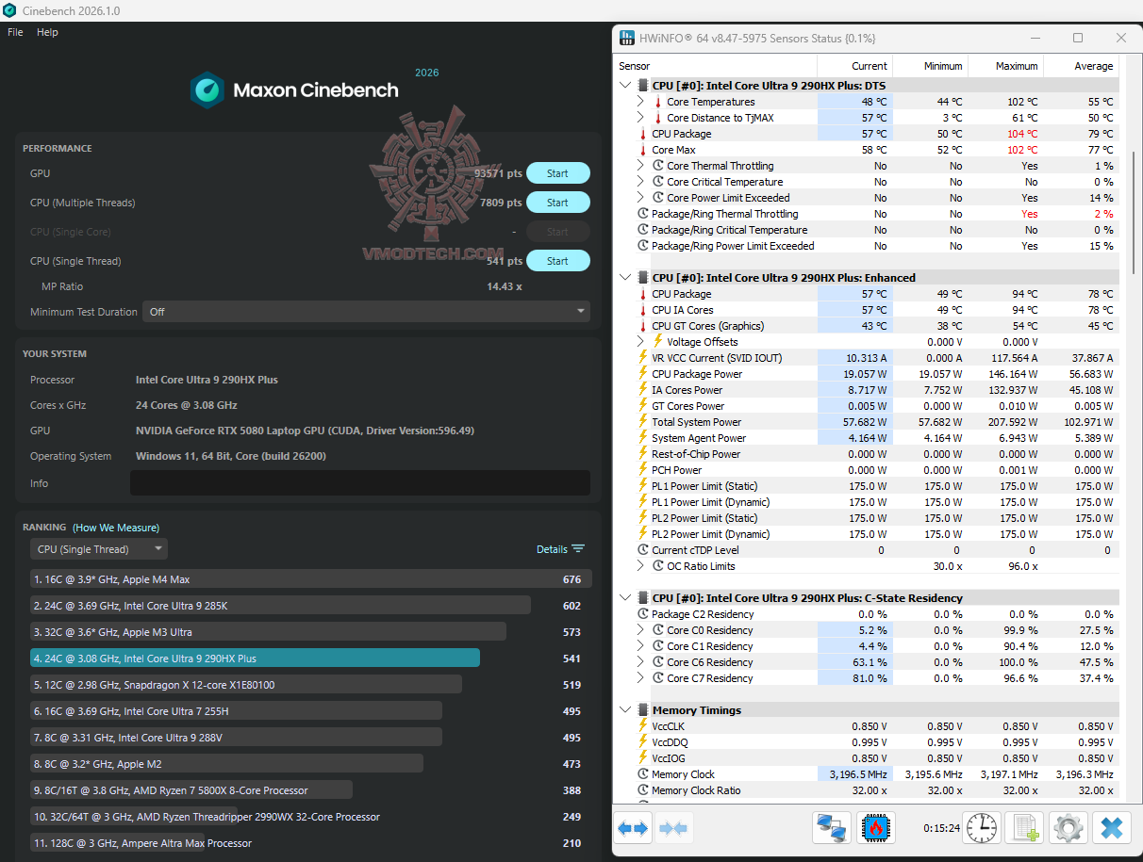Open the Minimum Test Duration dropdown
The height and width of the screenshot is (862, 1143).
(366, 312)
